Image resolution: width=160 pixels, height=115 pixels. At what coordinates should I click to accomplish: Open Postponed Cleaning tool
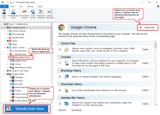(x=41, y=14)
